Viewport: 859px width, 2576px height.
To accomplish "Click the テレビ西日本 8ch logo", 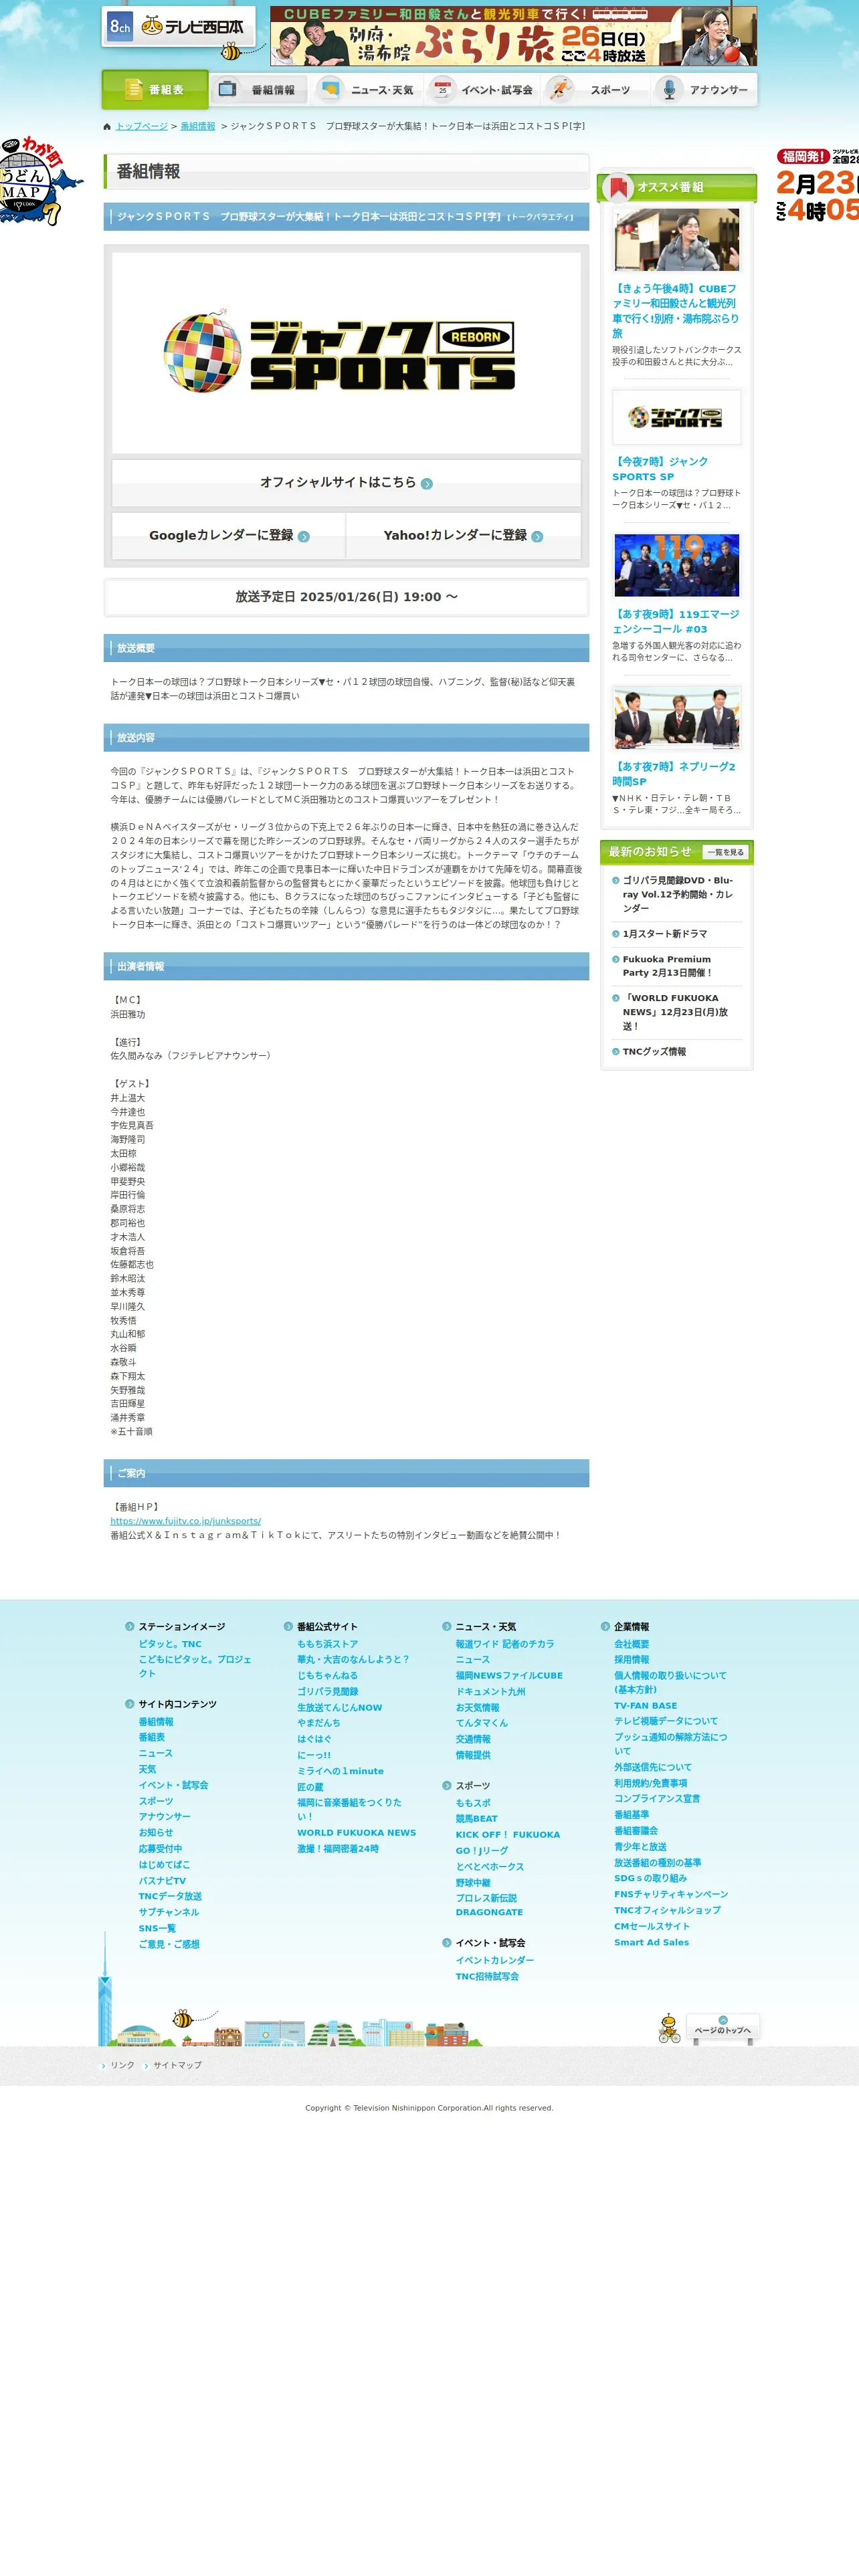I will point(179,27).
